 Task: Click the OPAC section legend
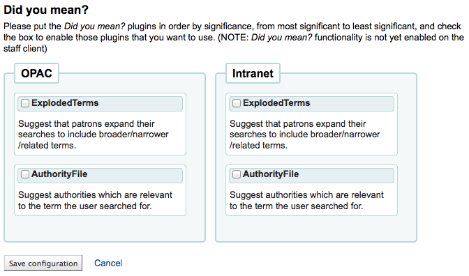coord(36,73)
